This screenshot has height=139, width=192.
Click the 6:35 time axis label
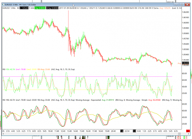click(x=176, y=131)
